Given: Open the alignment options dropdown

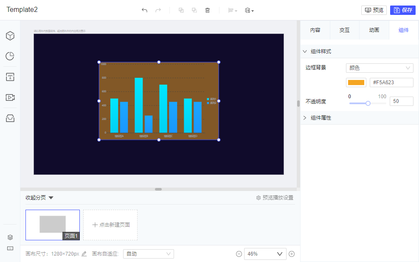Looking at the screenshot, I should coord(233,11).
